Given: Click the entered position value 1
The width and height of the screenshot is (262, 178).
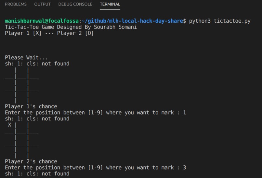Looking at the screenshot, I should pyautogui.click(x=184, y=113).
